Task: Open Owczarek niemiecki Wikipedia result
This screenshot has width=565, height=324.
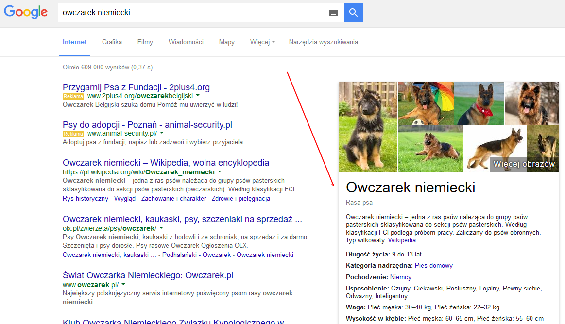Action: (166, 163)
